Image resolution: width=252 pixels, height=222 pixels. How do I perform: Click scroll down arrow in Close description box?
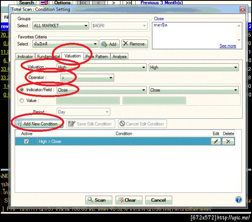point(239,40)
